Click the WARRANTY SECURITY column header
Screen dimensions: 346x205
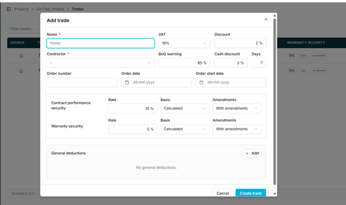(x=306, y=42)
